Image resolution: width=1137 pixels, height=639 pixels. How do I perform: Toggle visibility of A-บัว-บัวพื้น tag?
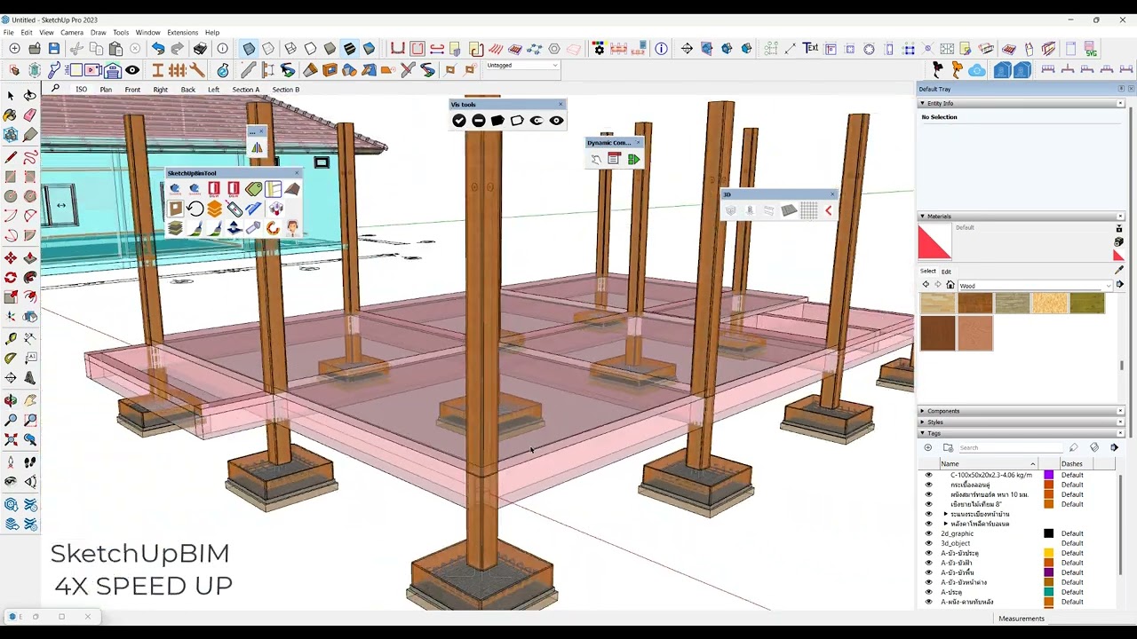click(x=929, y=572)
